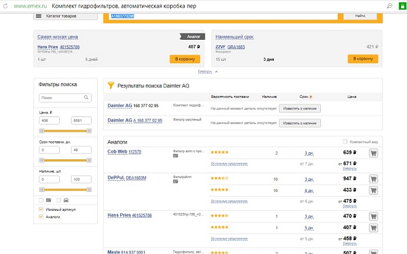This screenshot has width=407, height=254.
Task: Click photo camera icon under Cob-Web description
Action: 175,156
